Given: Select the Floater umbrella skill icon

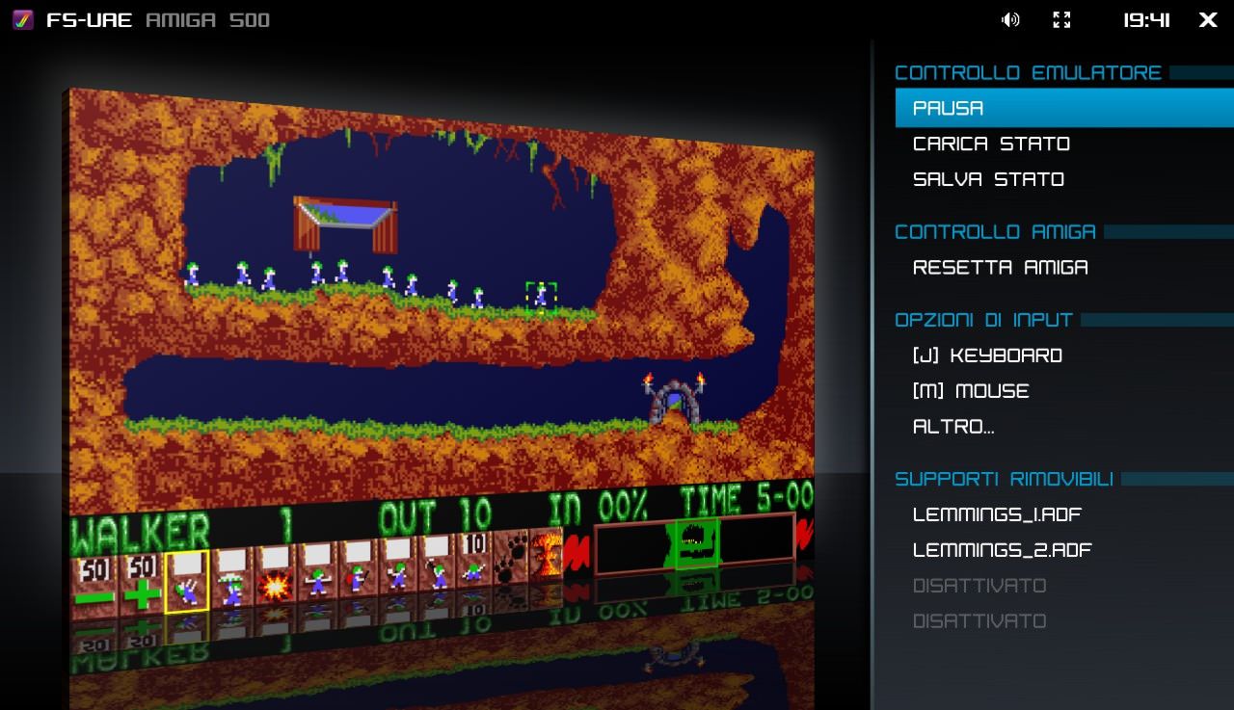Looking at the screenshot, I should coord(232,578).
